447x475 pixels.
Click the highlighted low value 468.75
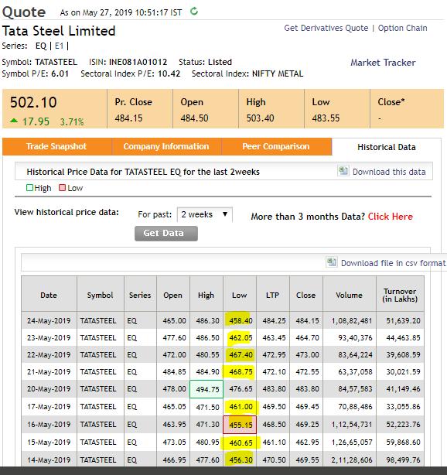[x=241, y=371]
